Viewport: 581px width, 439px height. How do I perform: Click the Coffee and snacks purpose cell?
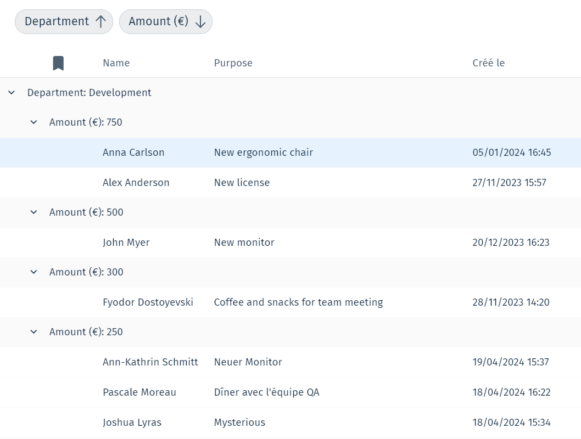(x=298, y=302)
